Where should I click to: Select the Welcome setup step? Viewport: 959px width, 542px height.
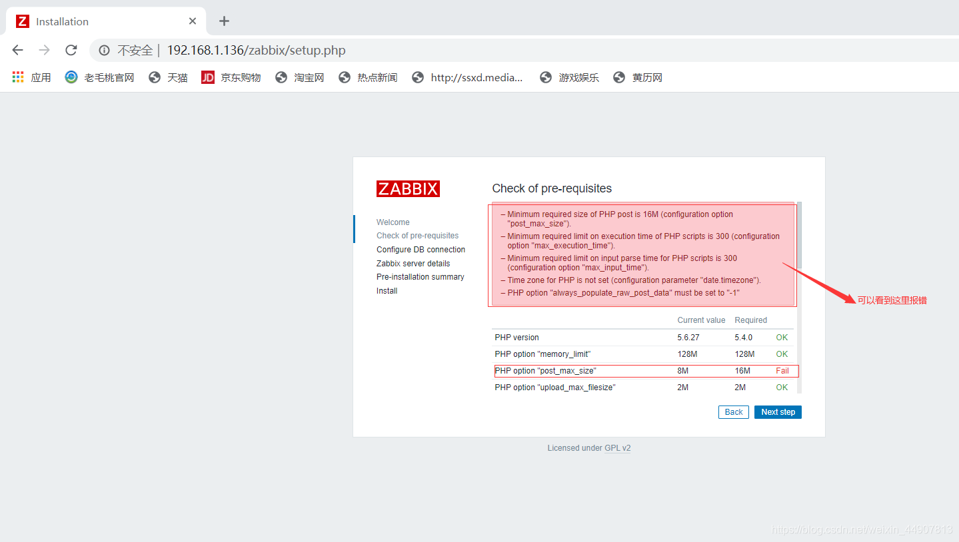point(393,222)
